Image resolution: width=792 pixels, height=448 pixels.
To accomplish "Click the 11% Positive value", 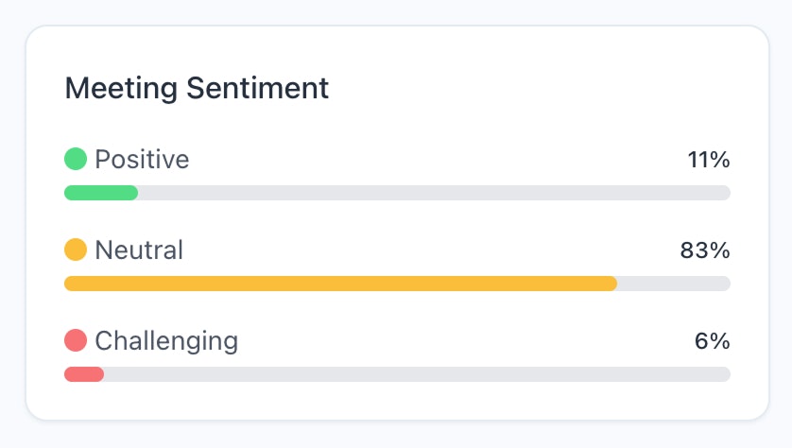I will tap(709, 160).
